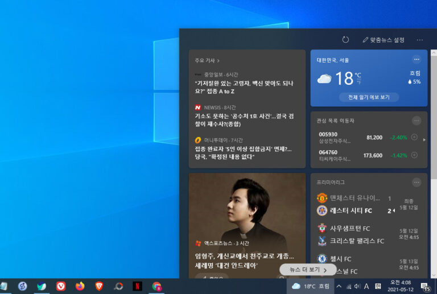Switch the temperature unit to °F
This screenshot has height=294, width=437.
point(359,82)
